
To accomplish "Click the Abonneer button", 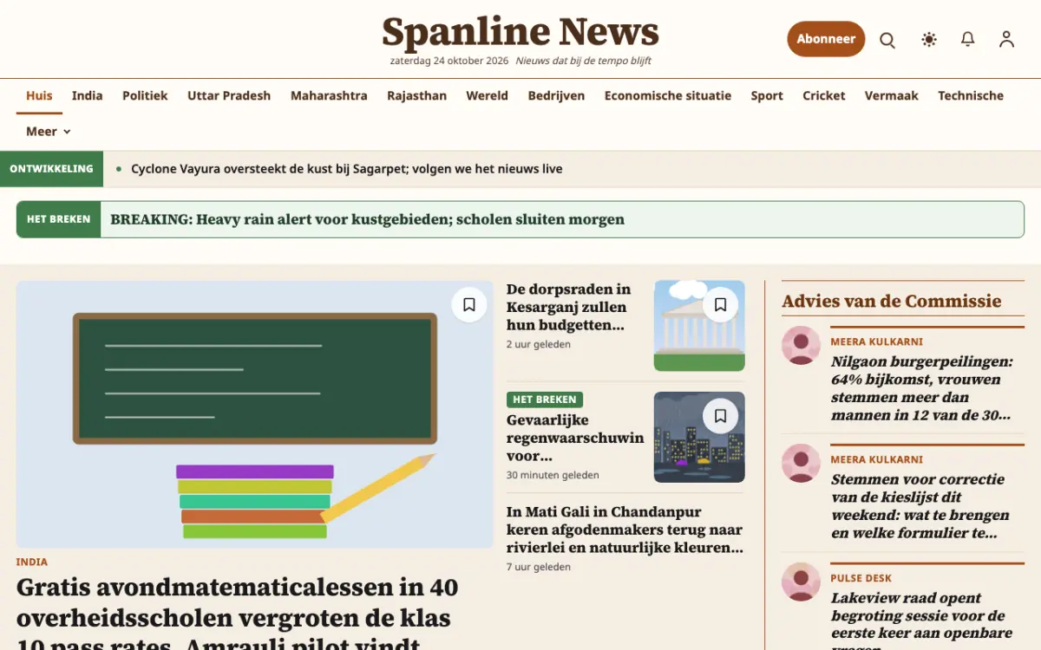I will coord(826,39).
